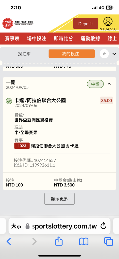Screen dimensions: 119x259
Task: Tap green checkmark beside 卡達 /阿拉伯聯合大公國
Action: 9,101
